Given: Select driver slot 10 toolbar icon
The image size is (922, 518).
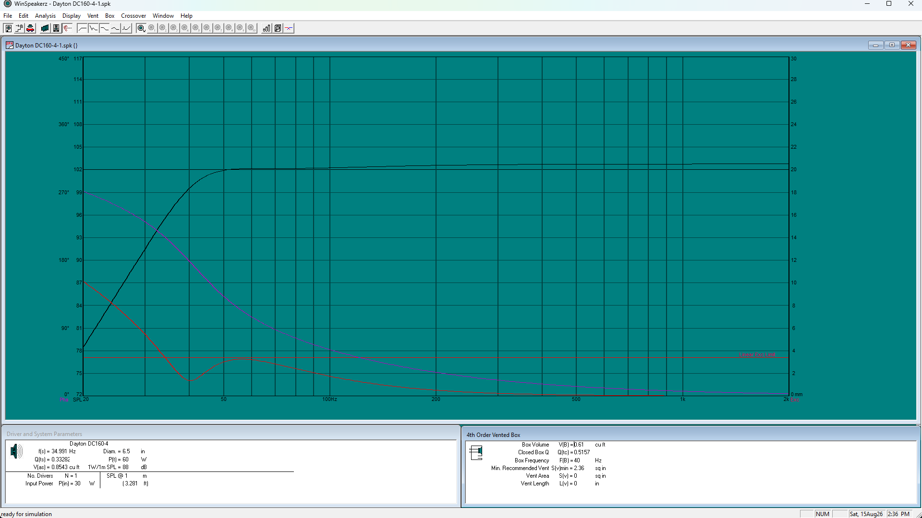Looking at the screenshot, I should (251, 28).
